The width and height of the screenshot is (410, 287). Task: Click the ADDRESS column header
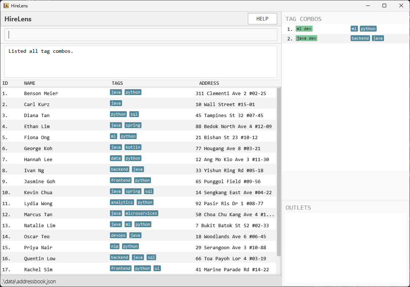209,83
